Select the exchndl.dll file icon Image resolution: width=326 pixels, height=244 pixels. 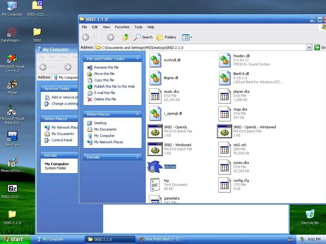pos(155,60)
